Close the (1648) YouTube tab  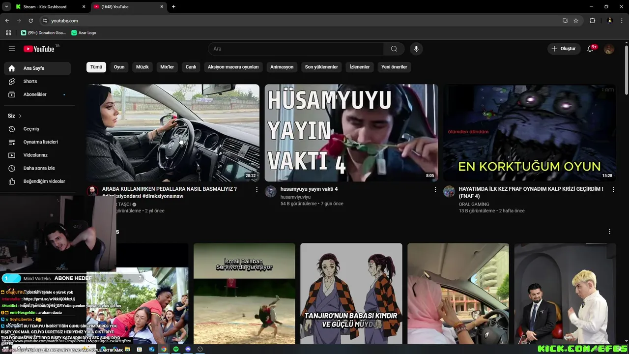click(162, 7)
